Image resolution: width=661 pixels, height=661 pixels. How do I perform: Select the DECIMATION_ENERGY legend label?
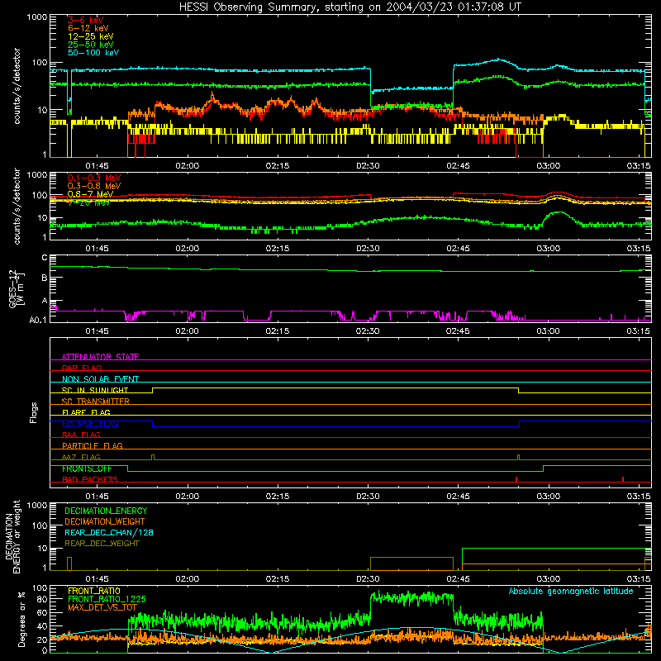[x=106, y=511]
